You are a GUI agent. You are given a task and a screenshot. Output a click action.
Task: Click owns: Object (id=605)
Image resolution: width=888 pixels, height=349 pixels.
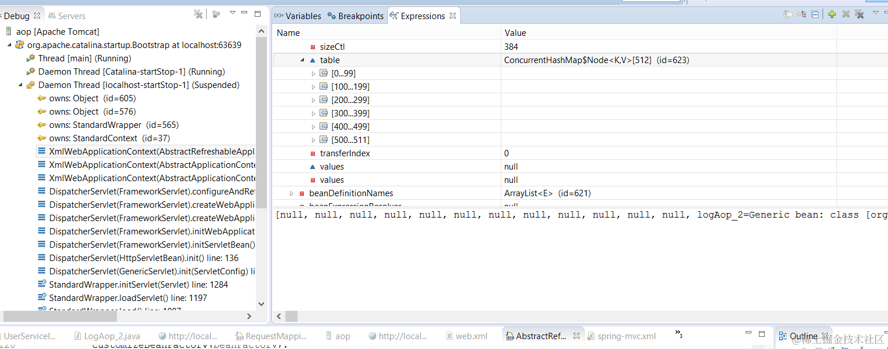pyautogui.click(x=86, y=98)
